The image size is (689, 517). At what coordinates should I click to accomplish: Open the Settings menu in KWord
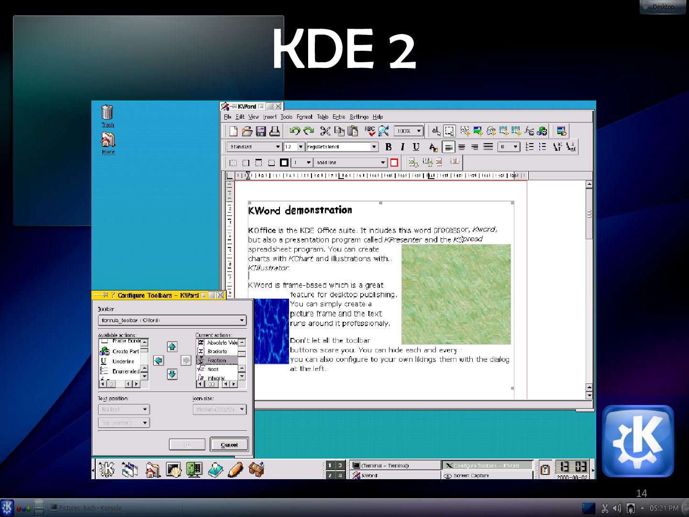point(359,117)
